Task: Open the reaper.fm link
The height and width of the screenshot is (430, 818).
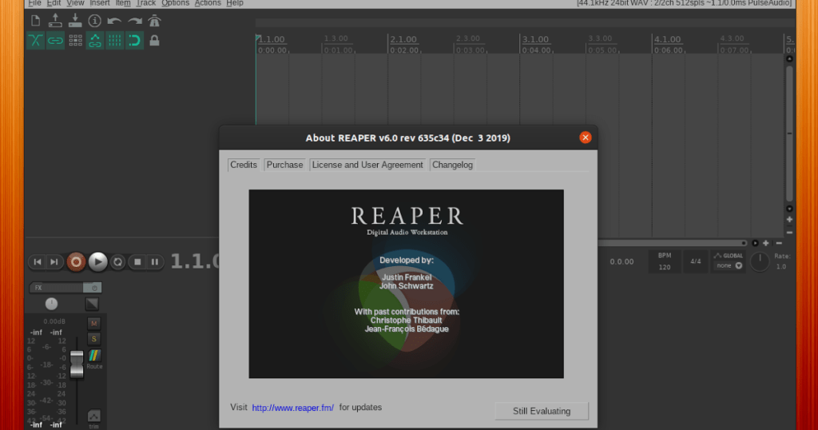Action: (x=292, y=408)
